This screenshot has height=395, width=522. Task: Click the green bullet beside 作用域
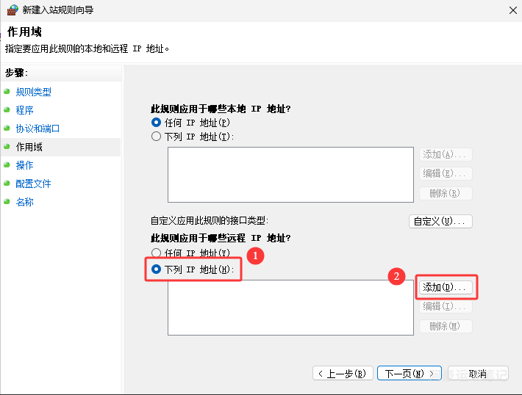pyautogui.click(x=7, y=147)
